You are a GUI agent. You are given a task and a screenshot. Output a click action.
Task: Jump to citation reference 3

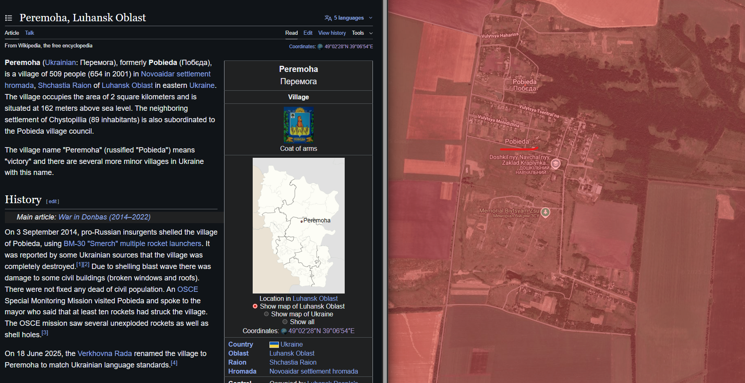45,333
